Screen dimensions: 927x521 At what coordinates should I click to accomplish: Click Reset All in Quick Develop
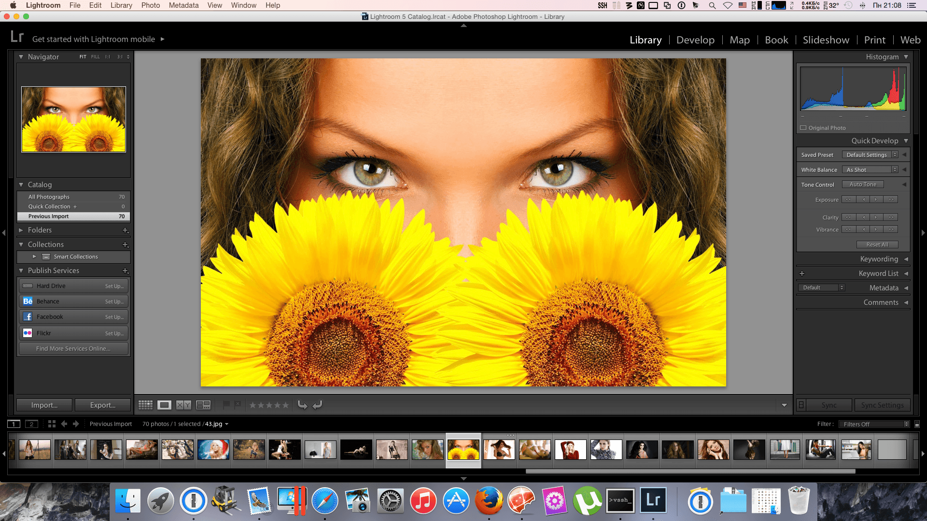(x=877, y=244)
